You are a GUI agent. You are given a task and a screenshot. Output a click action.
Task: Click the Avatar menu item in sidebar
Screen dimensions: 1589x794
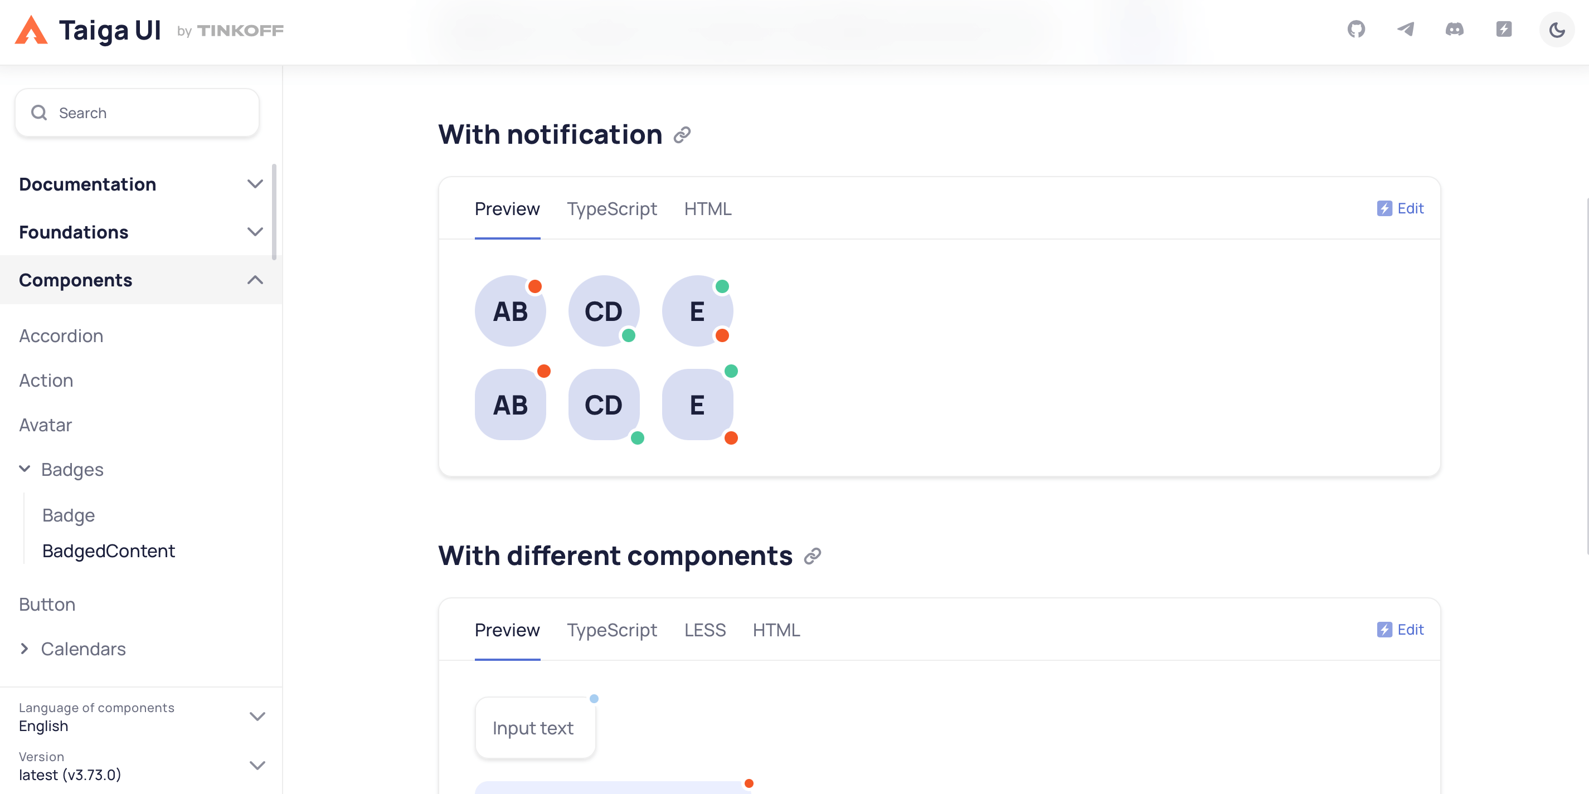coord(46,425)
